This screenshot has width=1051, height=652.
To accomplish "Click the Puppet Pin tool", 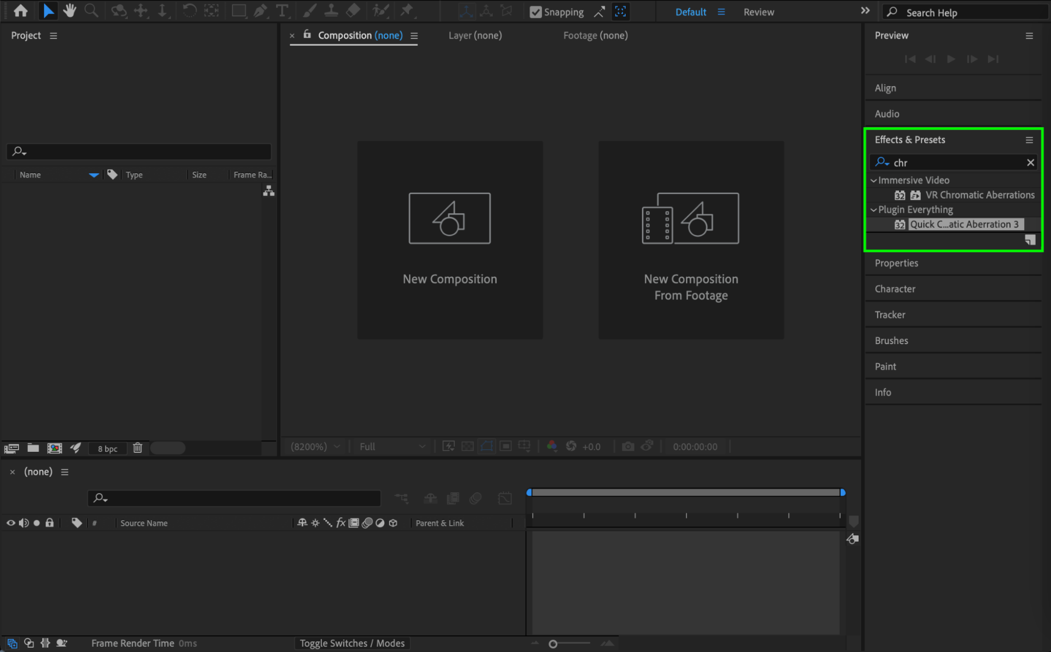I will pos(407,11).
